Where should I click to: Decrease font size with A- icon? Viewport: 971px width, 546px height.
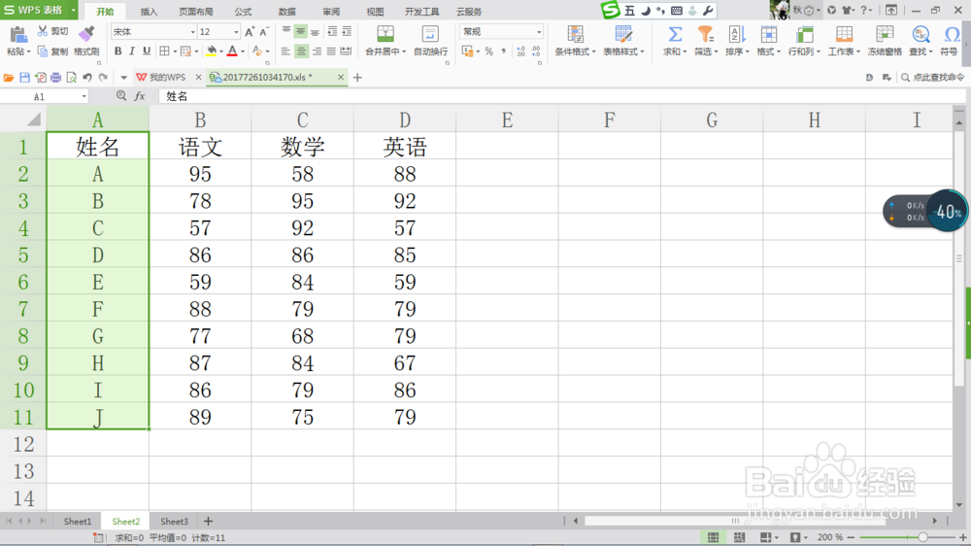[264, 32]
